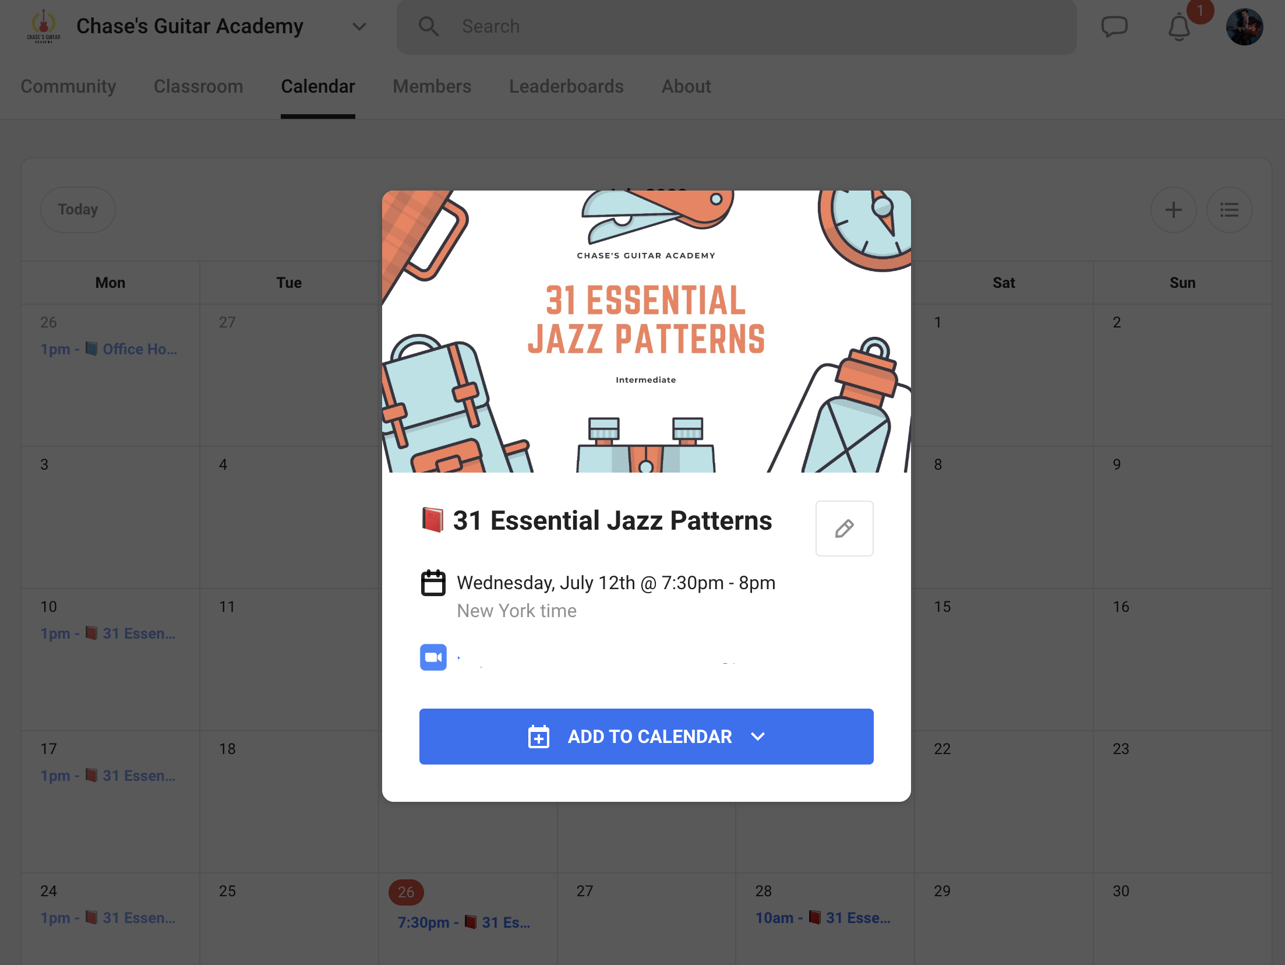The height and width of the screenshot is (965, 1285).
Task: Open the Office Hours event on June 26
Action: coord(109,349)
